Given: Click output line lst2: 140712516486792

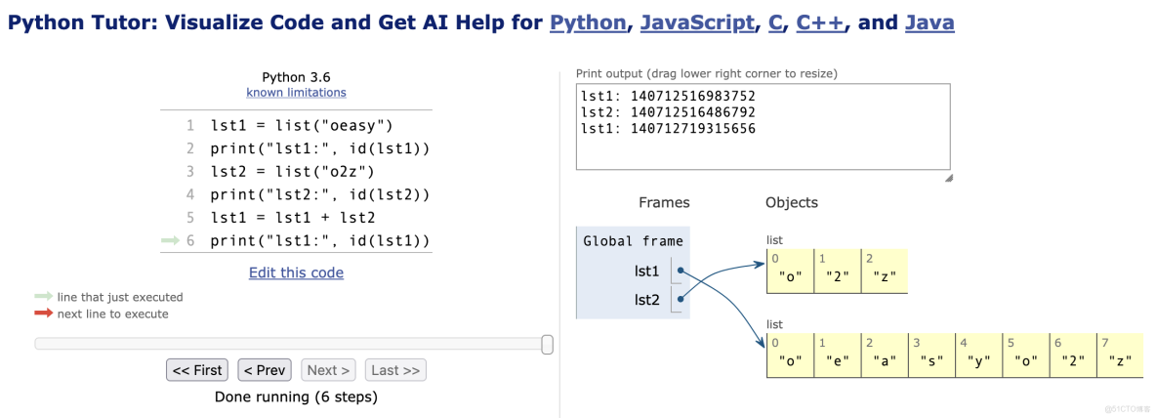Looking at the screenshot, I should (x=668, y=112).
